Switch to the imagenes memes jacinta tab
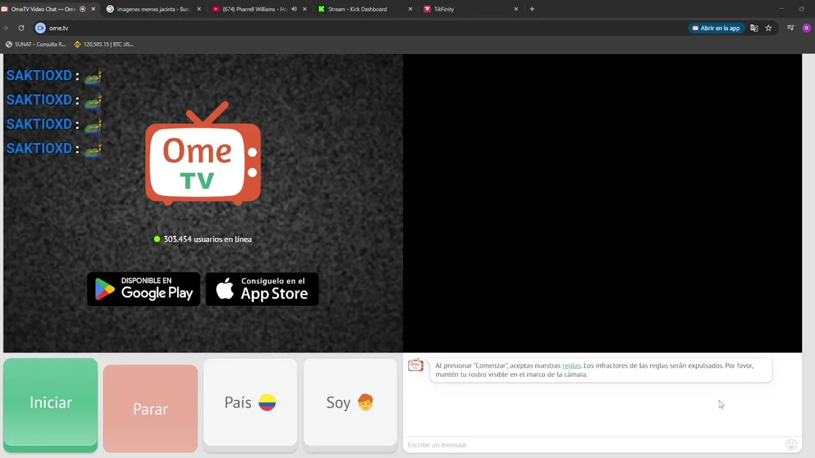815x458 pixels. [153, 9]
